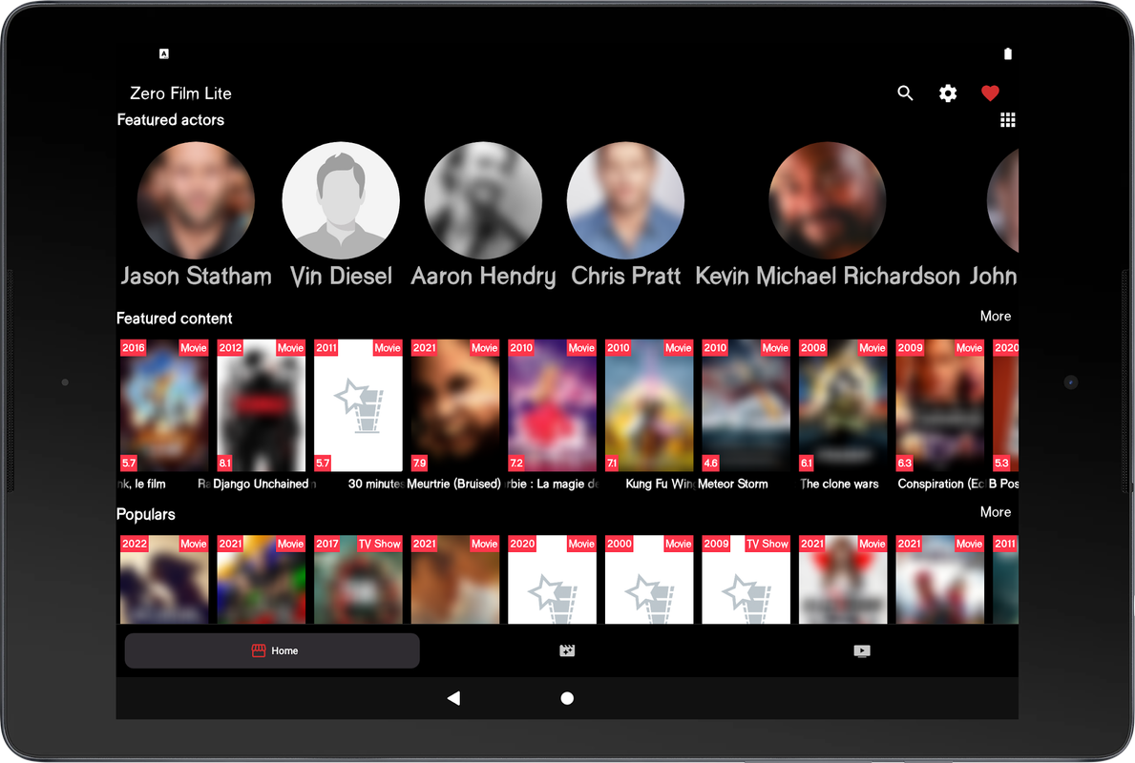Open the Django Unchained 2012 poster
The width and height of the screenshot is (1135, 763).
tap(262, 405)
